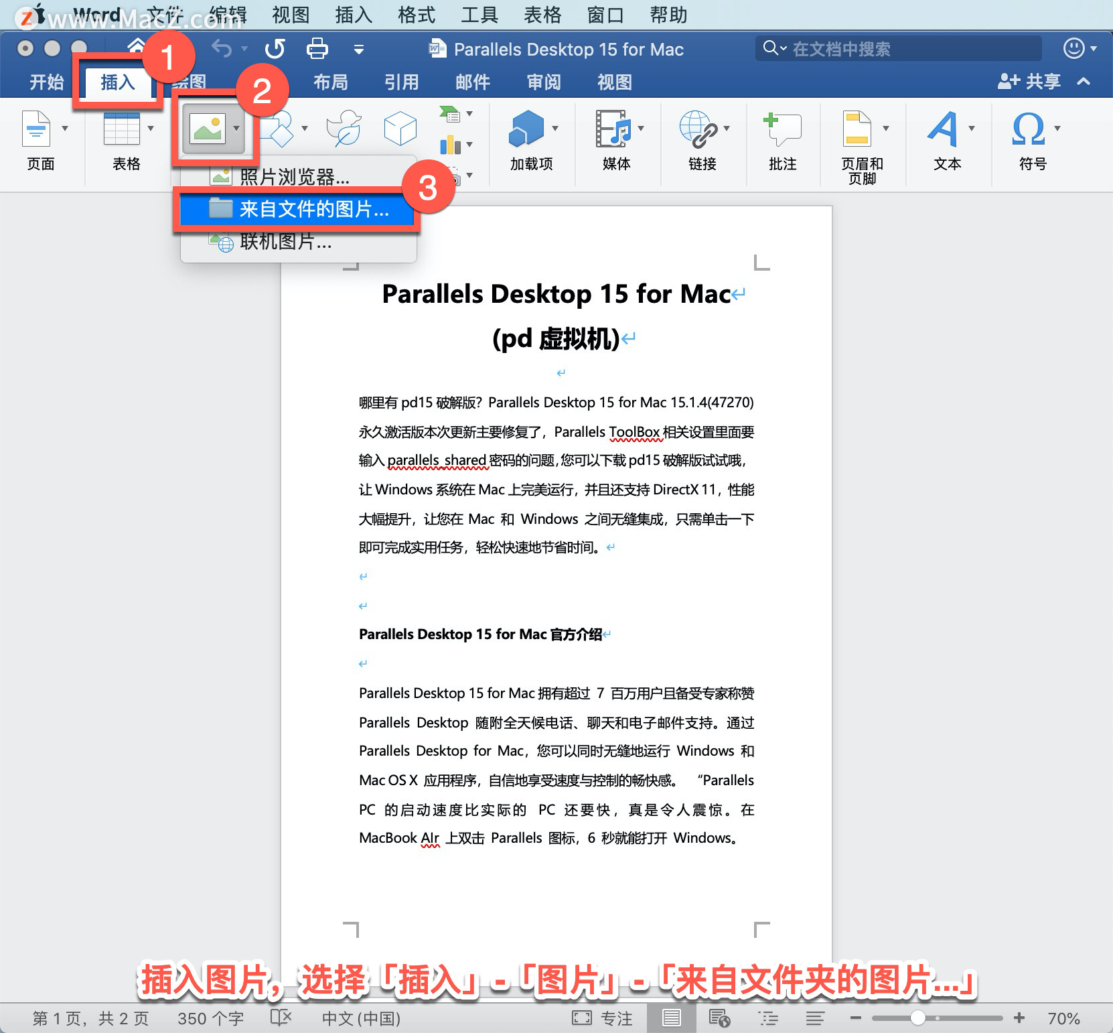Open the 帮助 menu in macOS menu bar
The width and height of the screenshot is (1113, 1033).
668,15
